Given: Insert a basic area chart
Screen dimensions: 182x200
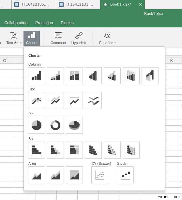Looking at the screenshot, I should (x=37, y=175).
